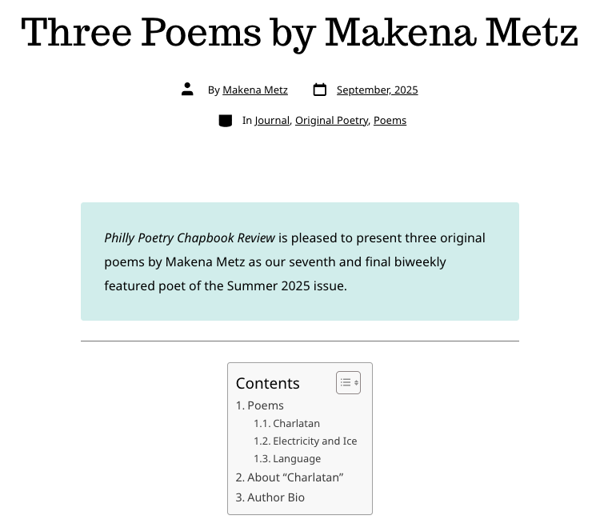This screenshot has height=531, width=612.
Task: Click the author person icon
Action: [x=187, y=90]
